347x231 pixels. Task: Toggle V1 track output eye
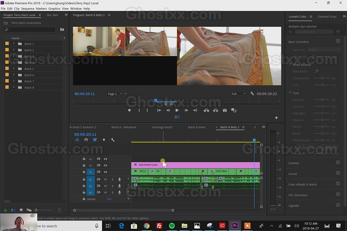click(x=106, y=172)
